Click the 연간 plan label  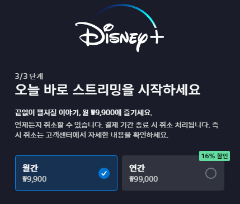137,168
